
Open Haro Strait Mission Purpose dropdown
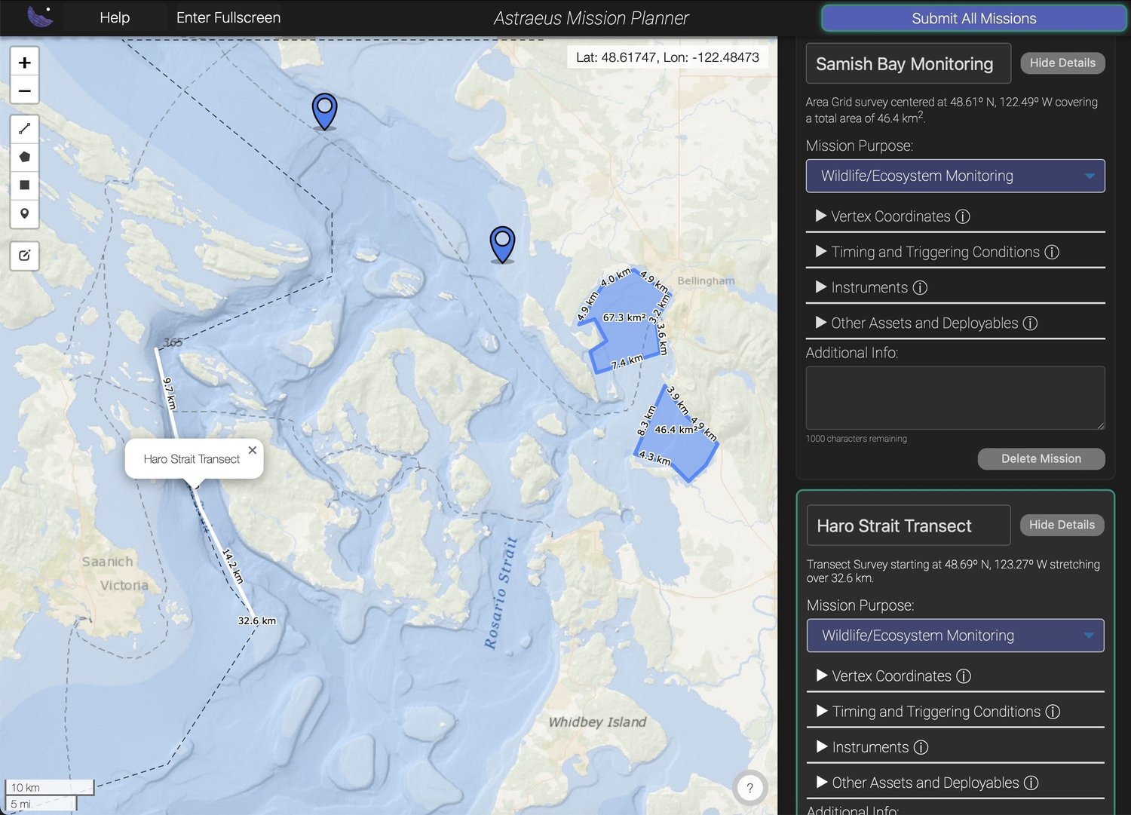pos(955,635)
